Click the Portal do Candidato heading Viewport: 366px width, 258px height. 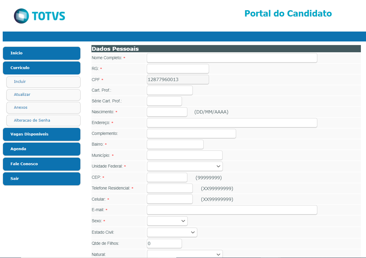click(288, 14)
